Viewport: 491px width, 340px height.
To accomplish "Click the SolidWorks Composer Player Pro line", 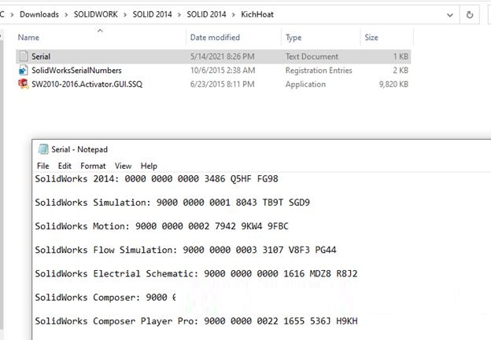I will (196, 321).
